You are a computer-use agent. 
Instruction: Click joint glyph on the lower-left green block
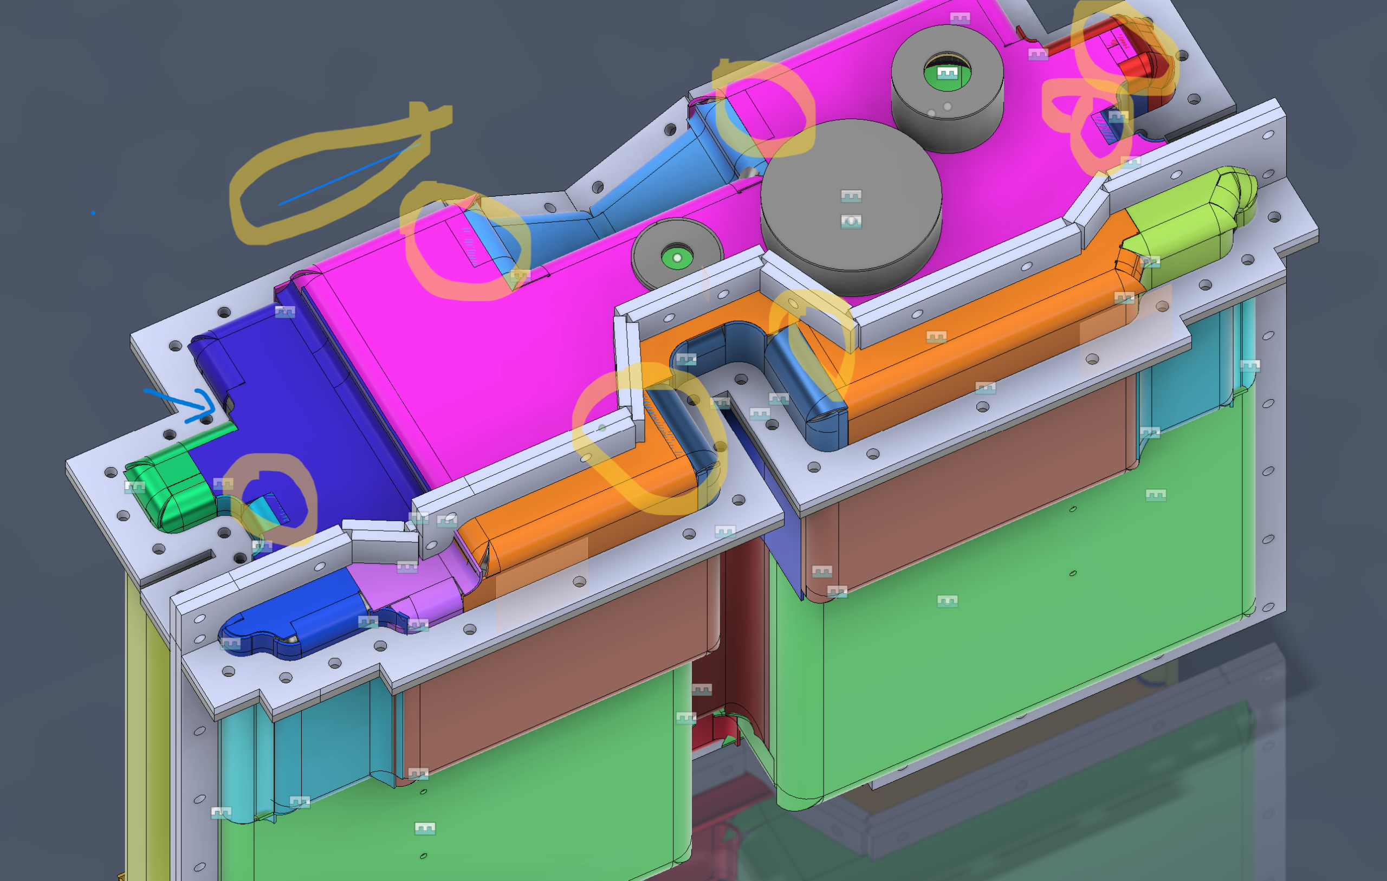[425, 828]
